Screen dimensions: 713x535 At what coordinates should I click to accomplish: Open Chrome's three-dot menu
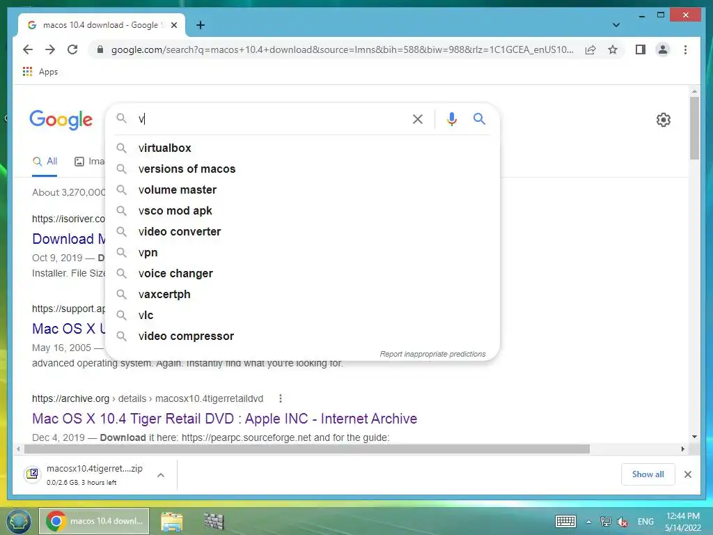coord(685,49)
